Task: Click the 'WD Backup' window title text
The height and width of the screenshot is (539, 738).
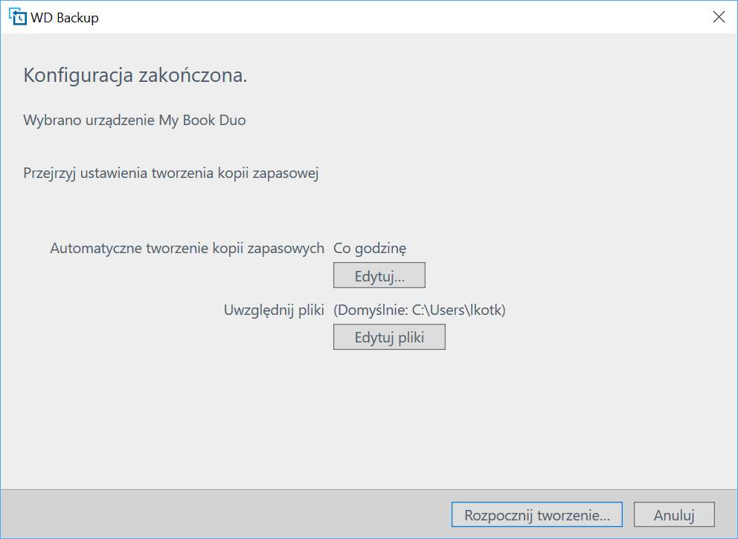Action: (65, 17)
